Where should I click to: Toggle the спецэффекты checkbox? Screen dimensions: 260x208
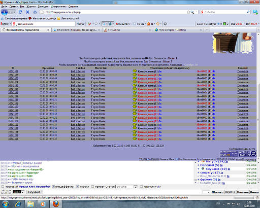coord(53,186)
